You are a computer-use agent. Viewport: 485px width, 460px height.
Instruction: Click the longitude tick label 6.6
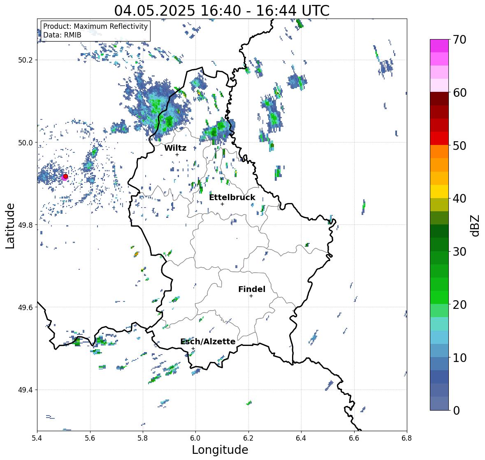354,438
